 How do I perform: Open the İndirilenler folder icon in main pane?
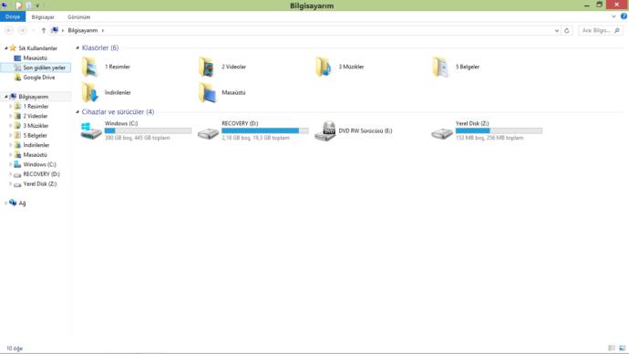[90, 93]
